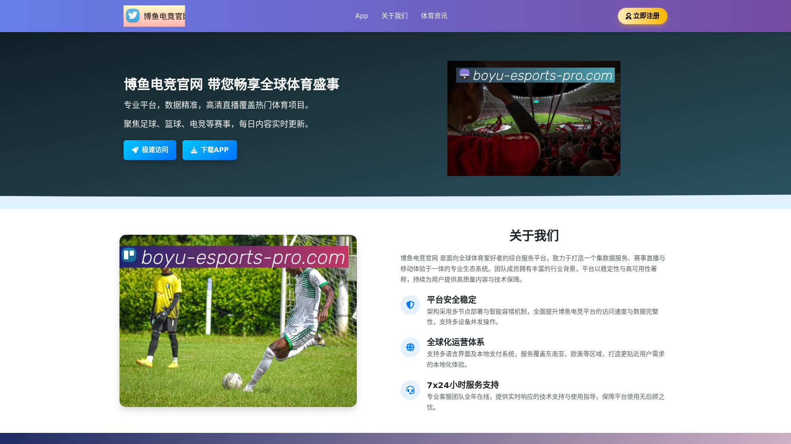
Task: Click the 博鱼电竞官网 header logo text
Action: point(164,16)
